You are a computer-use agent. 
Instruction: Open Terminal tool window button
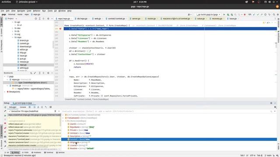click(x=49, y=153)
